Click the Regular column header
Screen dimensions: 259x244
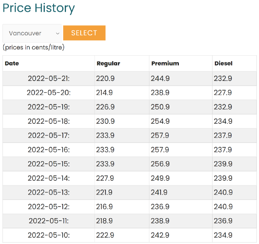(x=108, y=64)
